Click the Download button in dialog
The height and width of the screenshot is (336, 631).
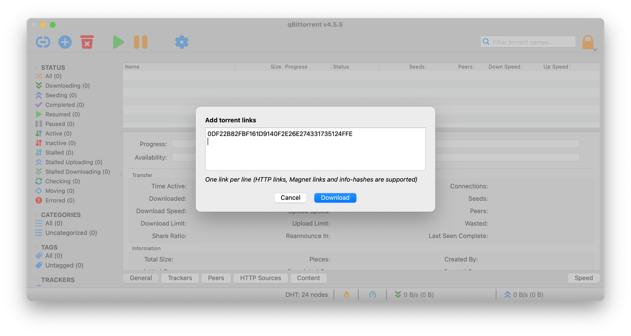point(335,198)
